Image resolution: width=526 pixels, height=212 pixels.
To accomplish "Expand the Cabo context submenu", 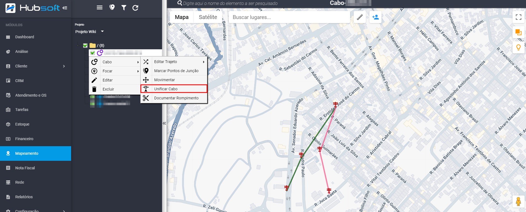I will pos(115,62).
